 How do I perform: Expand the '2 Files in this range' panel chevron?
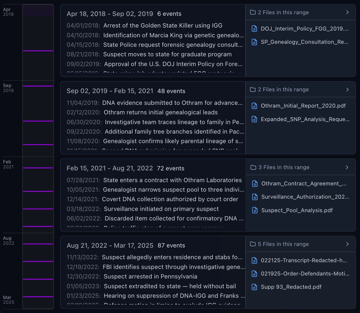pyautogui.click(x=347, y=12)
